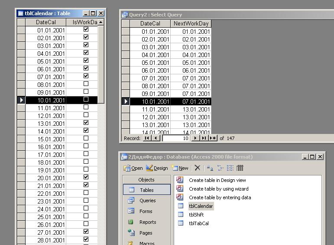Maximize the tblCalendar window
Viewport: 334px width, 245px height.
pos(93,13)
